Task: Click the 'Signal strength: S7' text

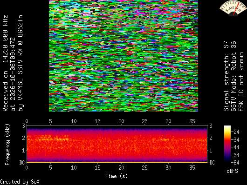Action: [226, 76]
